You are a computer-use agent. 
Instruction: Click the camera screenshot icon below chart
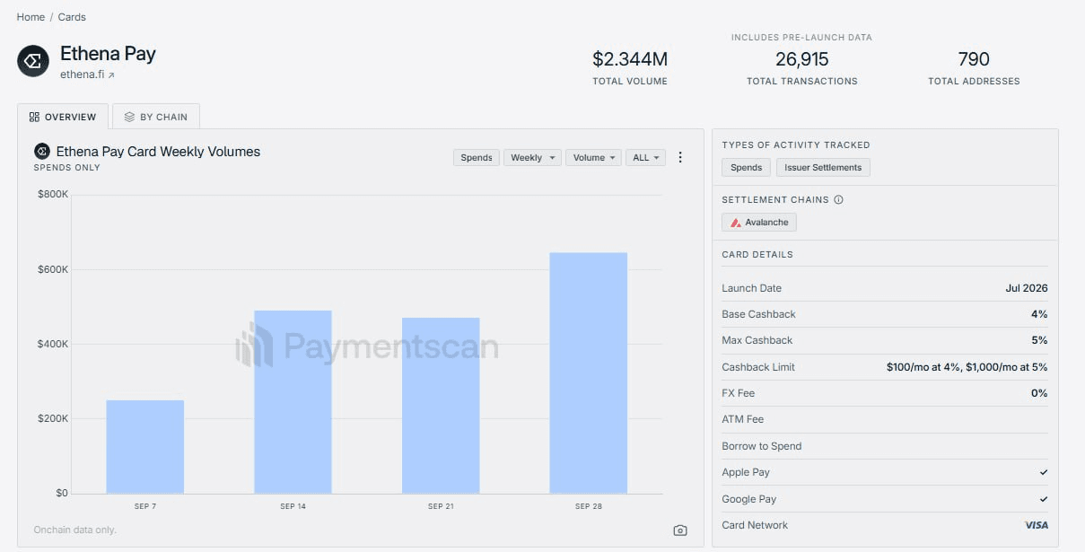pos(680,530)
